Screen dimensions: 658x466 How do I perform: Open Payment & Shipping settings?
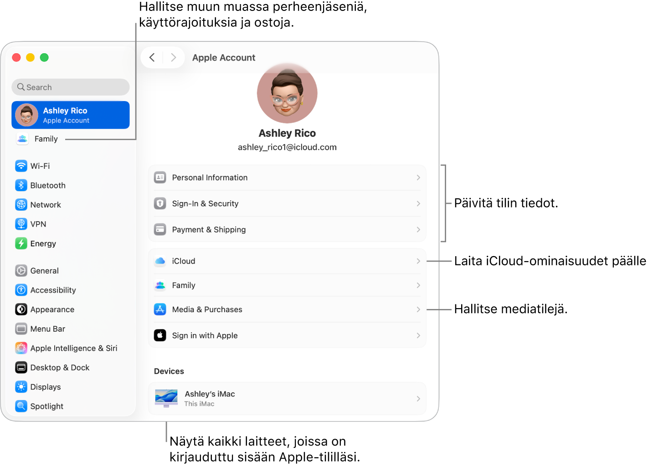287,229
